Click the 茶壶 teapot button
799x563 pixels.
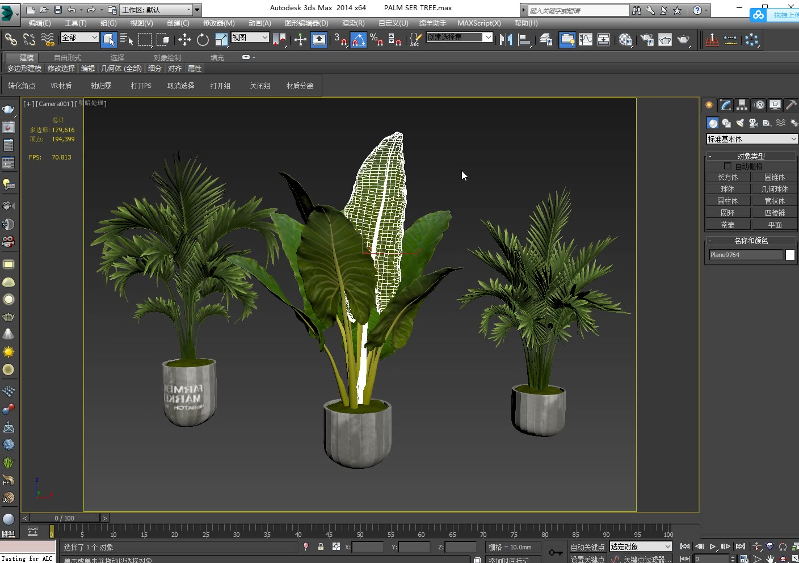tap(727, 225)
